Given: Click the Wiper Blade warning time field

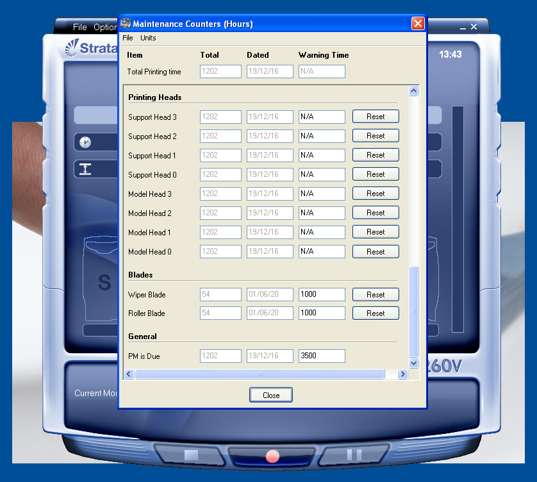Looking at the screenshot, I should pyautogui.click(x=322, y=294).
